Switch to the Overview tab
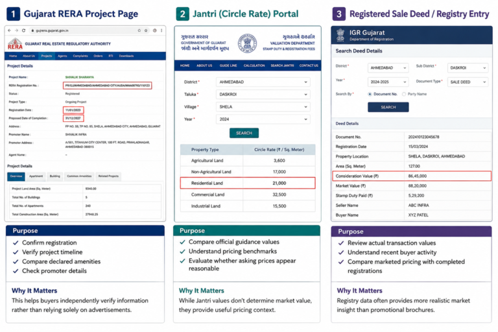The image size is (498, 332). tap(16, 176)
